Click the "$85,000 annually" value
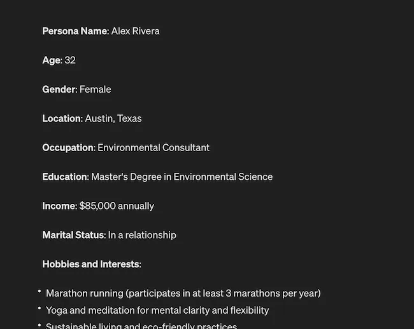This screenshot has height=329, width=414. tap(117, 206)
